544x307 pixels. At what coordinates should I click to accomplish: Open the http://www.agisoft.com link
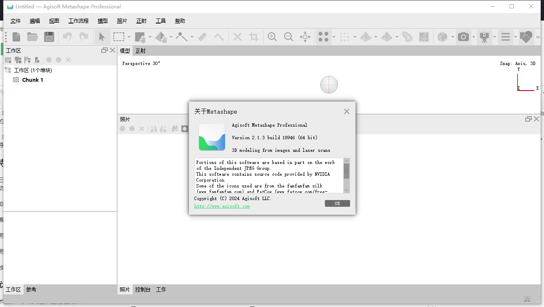click(222, 206)
